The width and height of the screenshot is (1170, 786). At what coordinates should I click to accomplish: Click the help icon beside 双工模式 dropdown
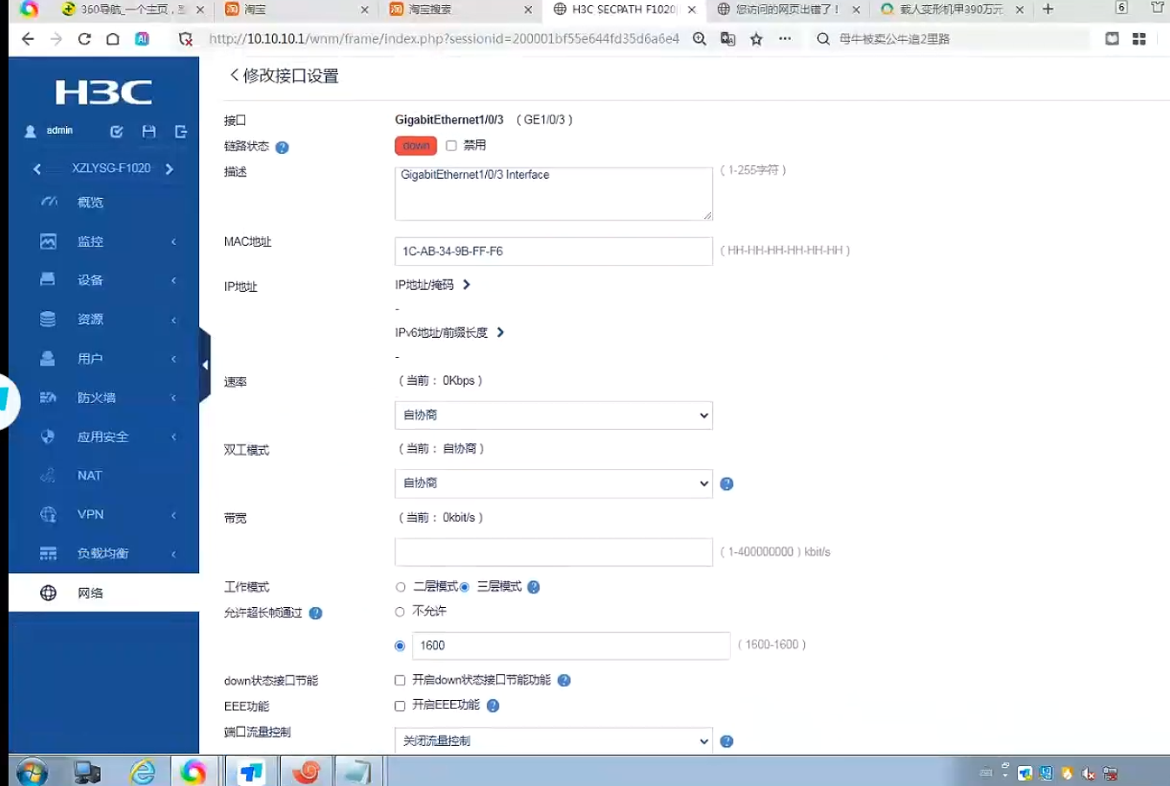point(727,484)
